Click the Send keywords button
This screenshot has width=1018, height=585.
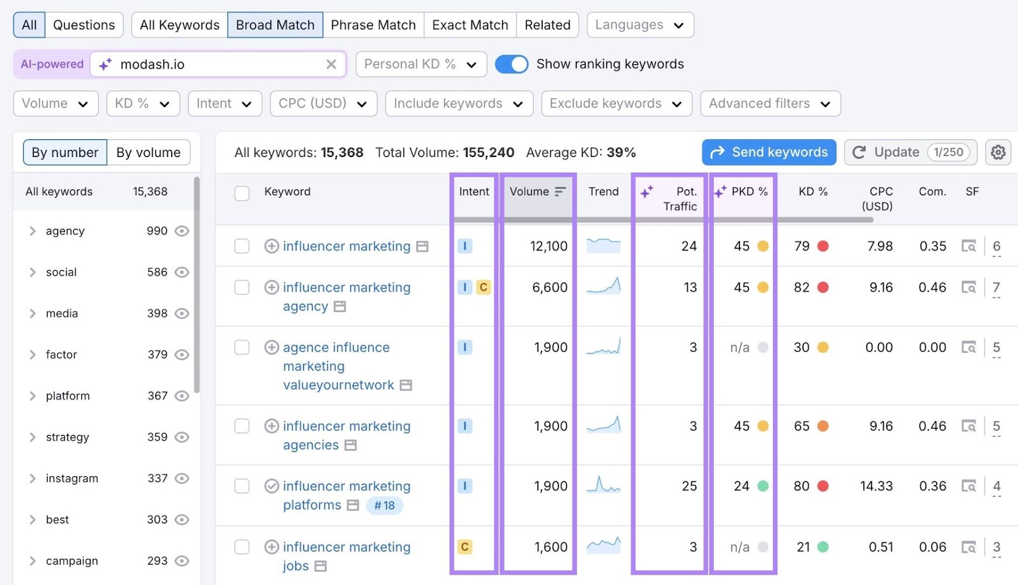point(768,152)
